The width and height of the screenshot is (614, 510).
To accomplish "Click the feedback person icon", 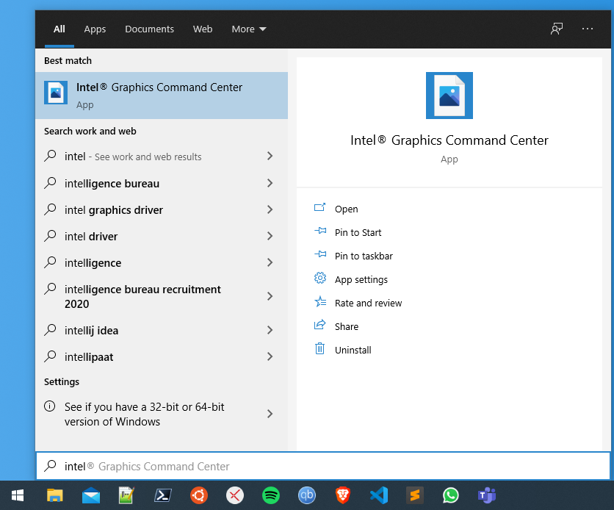I will pyautogui.click(x=557, y=29).
